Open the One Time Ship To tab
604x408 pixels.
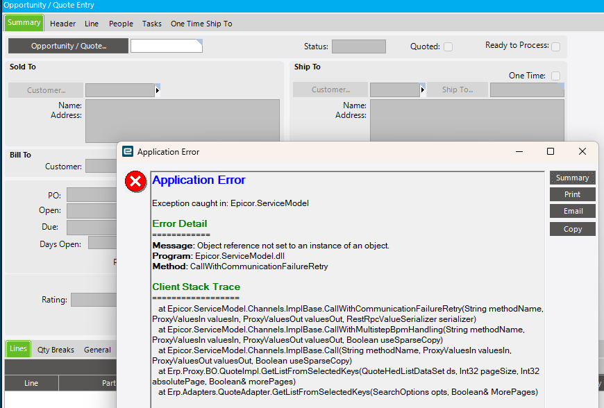(x=201, y=24)
